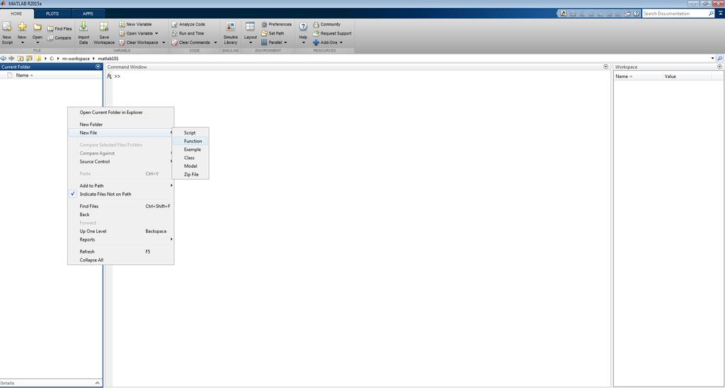This screenshot has height=388, width=725.
Task: Choose Function from New File submenu
Action: (x=190, y=141)
